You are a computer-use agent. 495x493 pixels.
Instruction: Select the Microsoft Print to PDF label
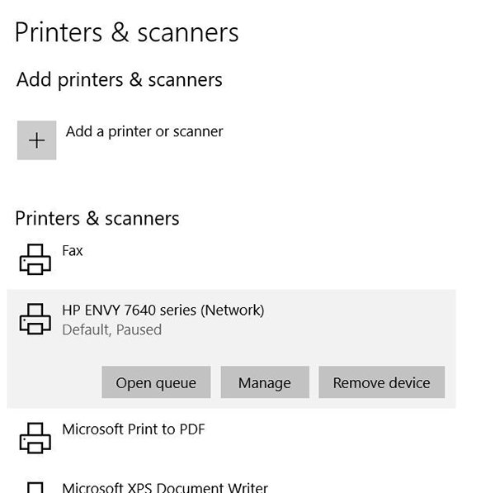134,429
